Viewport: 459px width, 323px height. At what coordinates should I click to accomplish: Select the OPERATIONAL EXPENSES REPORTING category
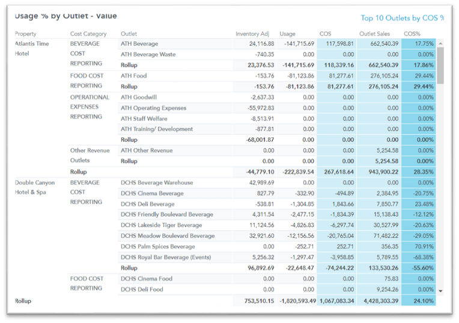pos(90,107)
